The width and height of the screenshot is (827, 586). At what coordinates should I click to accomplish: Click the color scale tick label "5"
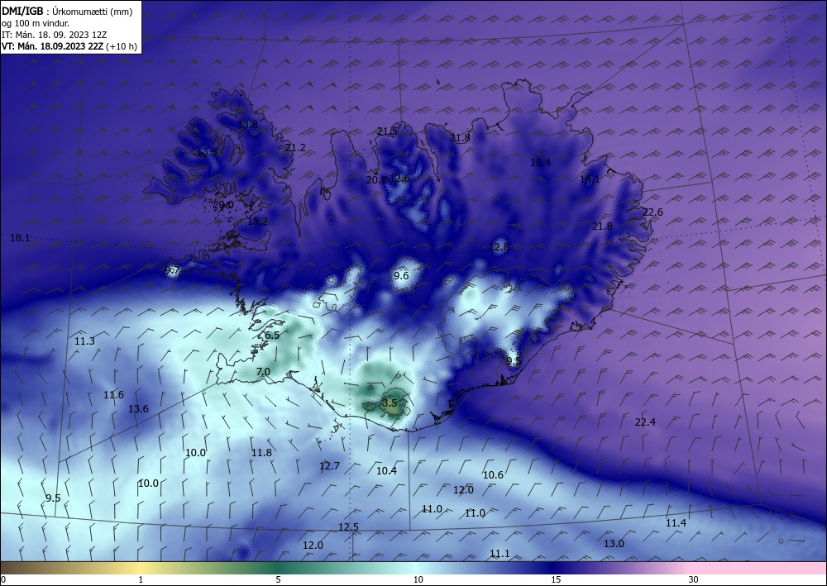(278, 579)
